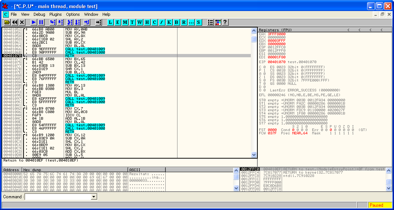Step over with the toolbar icon
The height and width of the screenshot is (210, 394).
60,22
